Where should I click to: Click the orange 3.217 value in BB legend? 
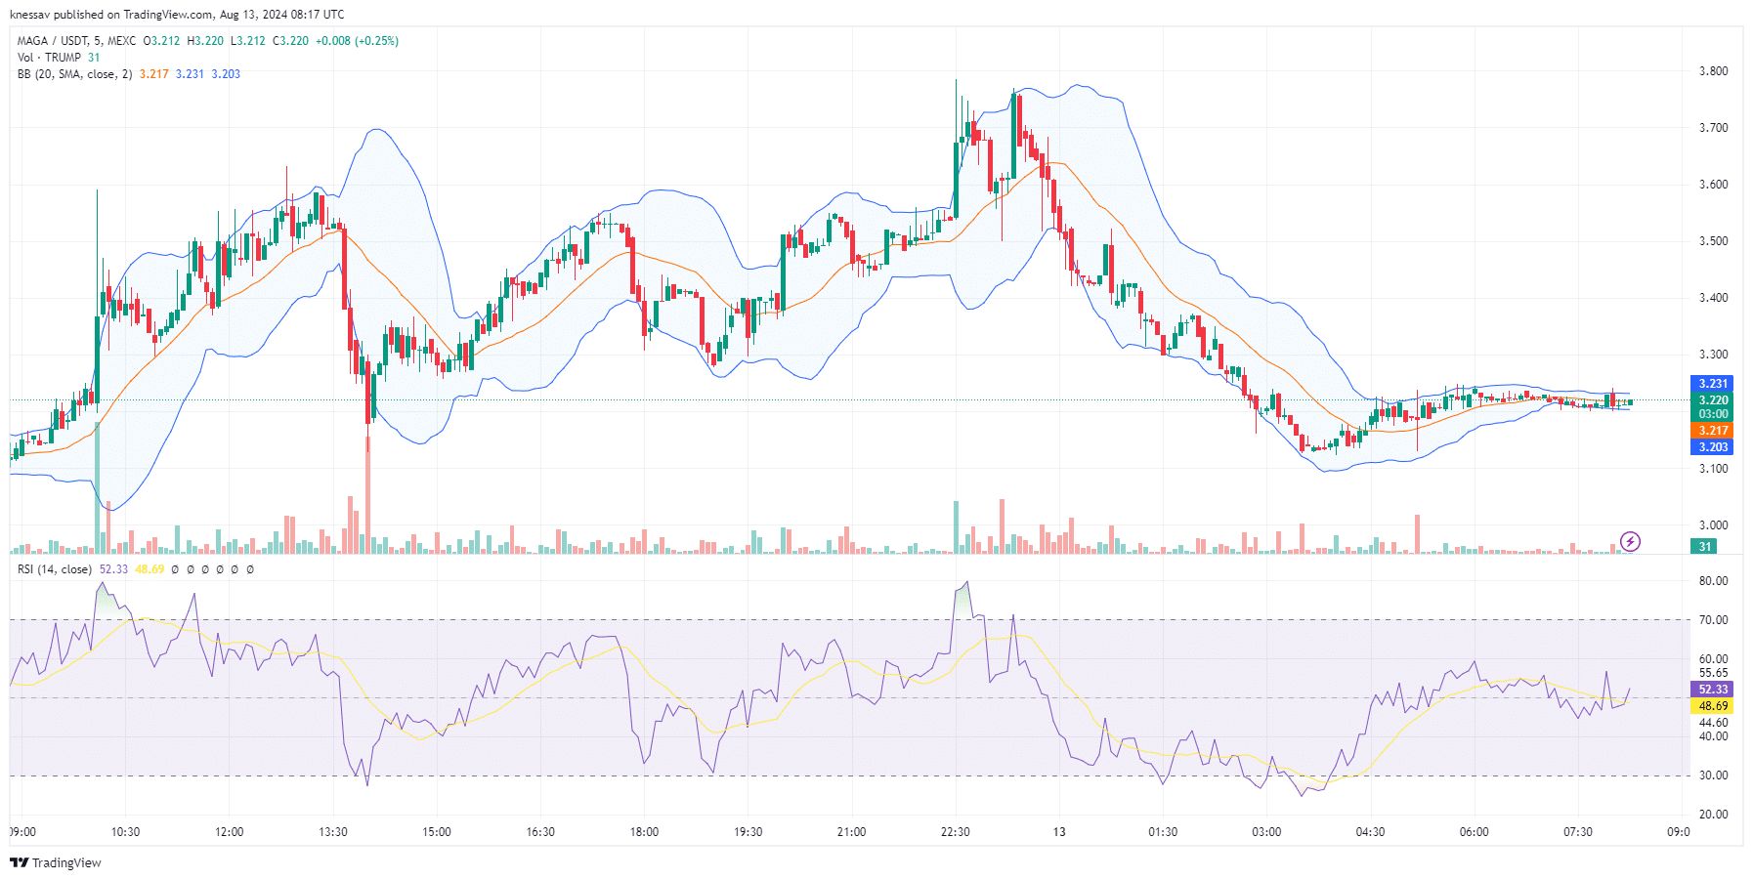point(153,74)
